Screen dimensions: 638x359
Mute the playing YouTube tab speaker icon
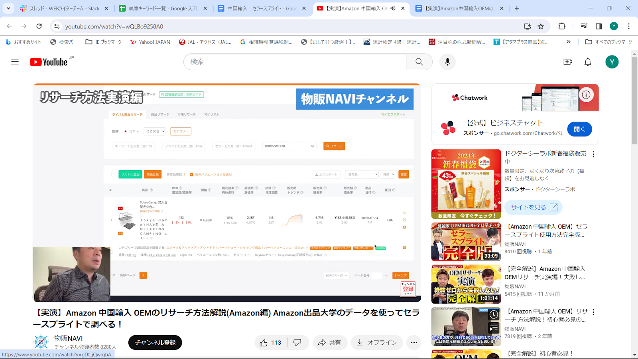(x=393, y=8)
